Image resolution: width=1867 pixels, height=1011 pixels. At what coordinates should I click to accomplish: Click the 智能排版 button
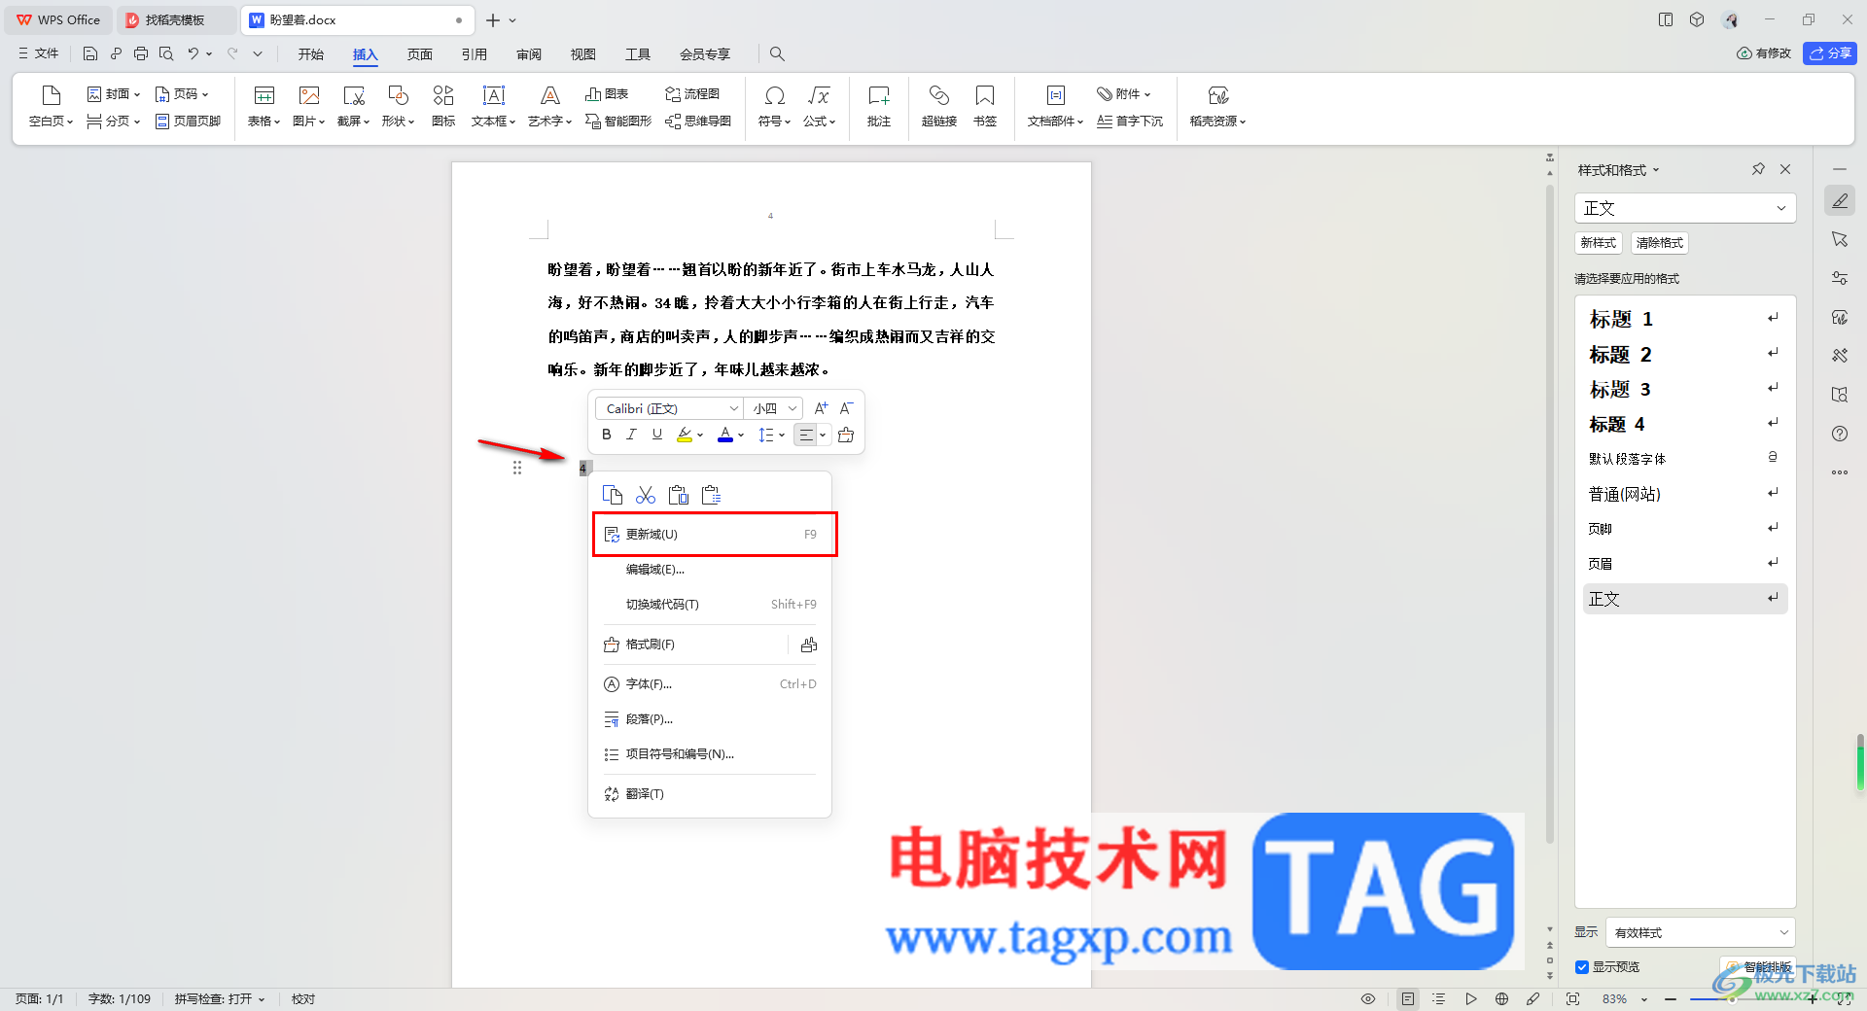click(x=1758, y=967)
